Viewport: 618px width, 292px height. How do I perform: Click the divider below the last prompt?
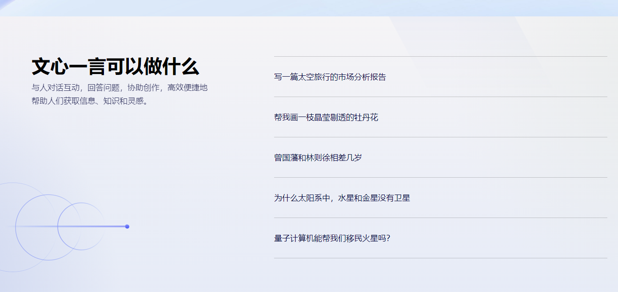click(x=440, y=258)
